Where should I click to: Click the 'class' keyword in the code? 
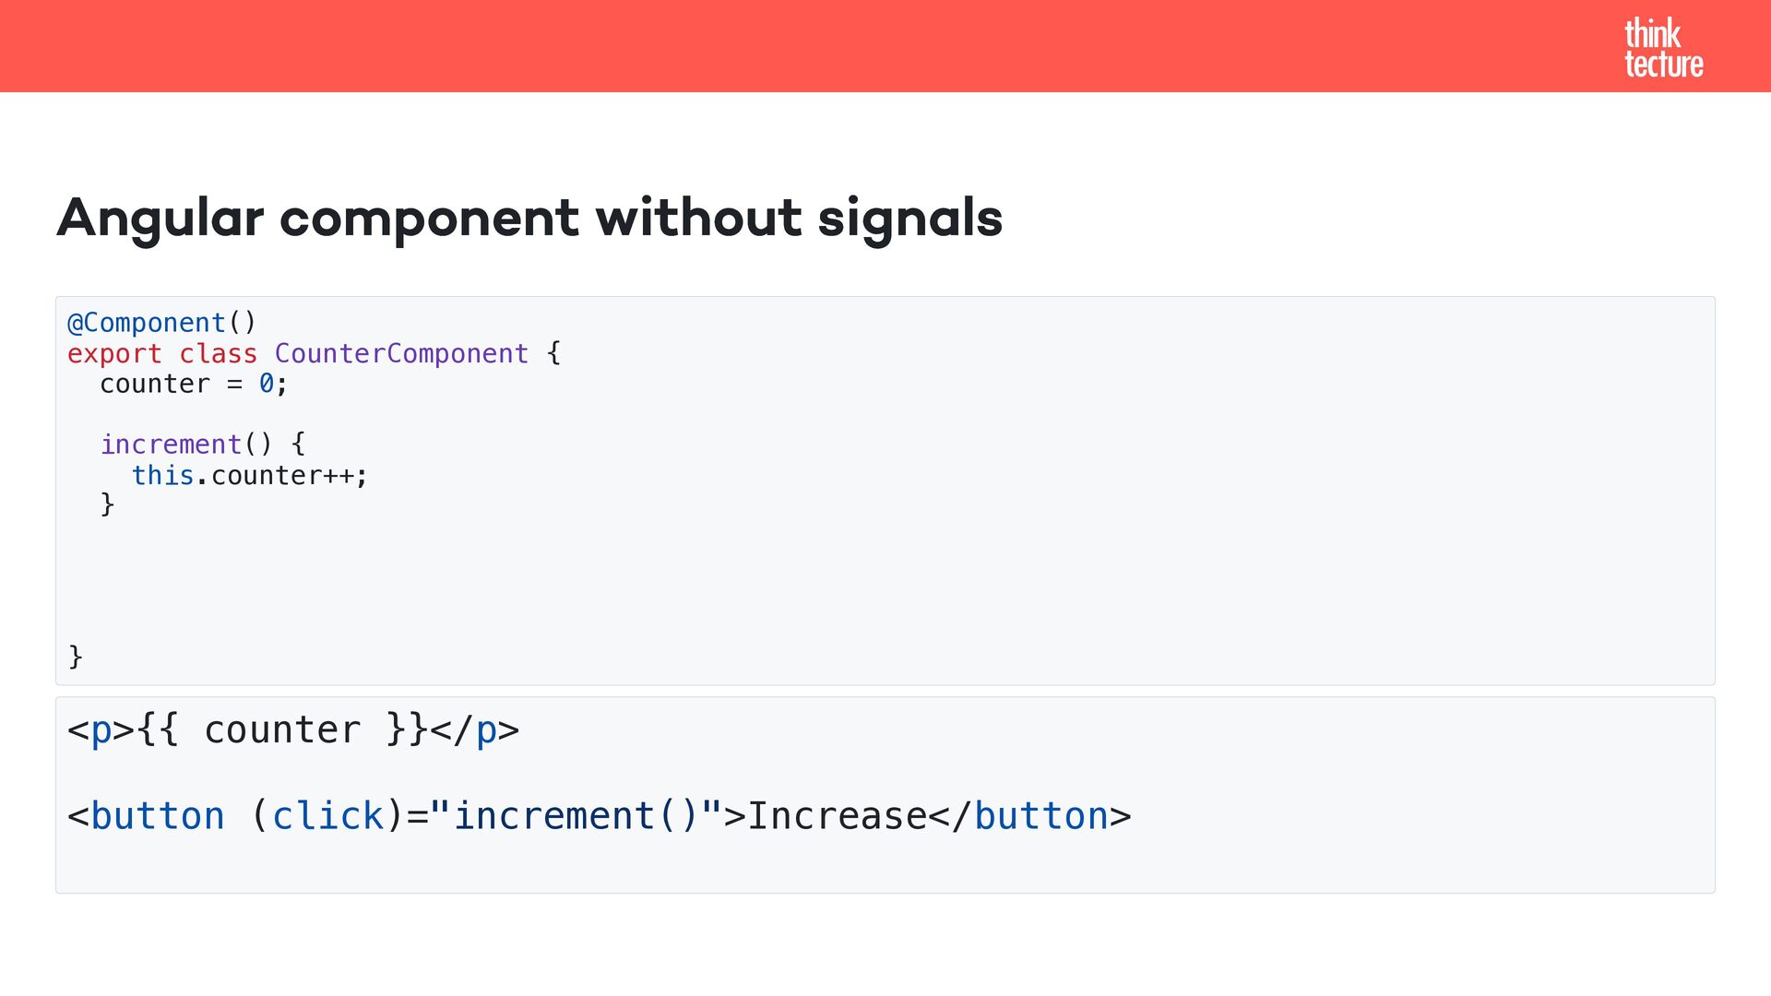pos(218,353)
